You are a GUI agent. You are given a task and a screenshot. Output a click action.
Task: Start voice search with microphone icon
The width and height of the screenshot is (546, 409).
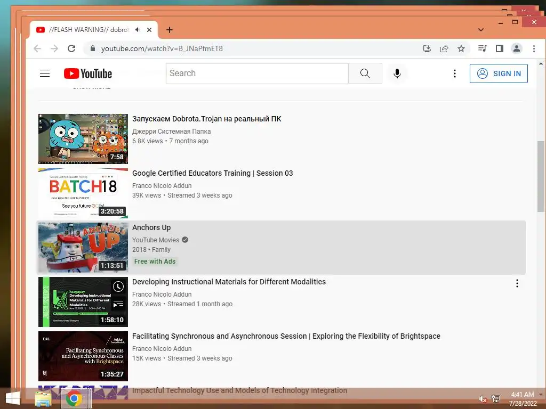pos(397,73)
